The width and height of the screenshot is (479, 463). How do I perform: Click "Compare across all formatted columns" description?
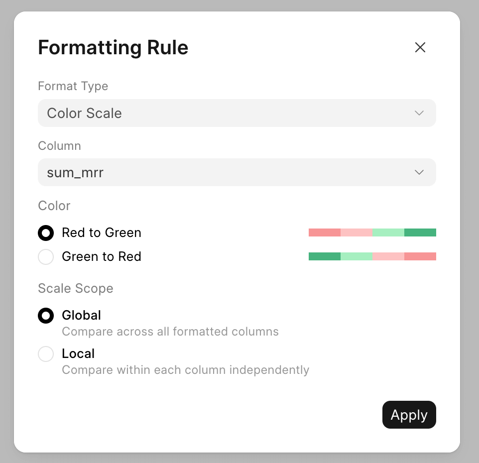170,332
